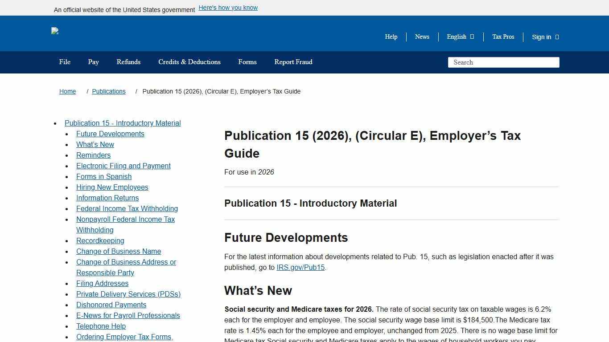Screen dimensions: 609x342
Task: Open Federal Income Tax Withholding section
Action: pyautogui.click(x=127, y=208)
